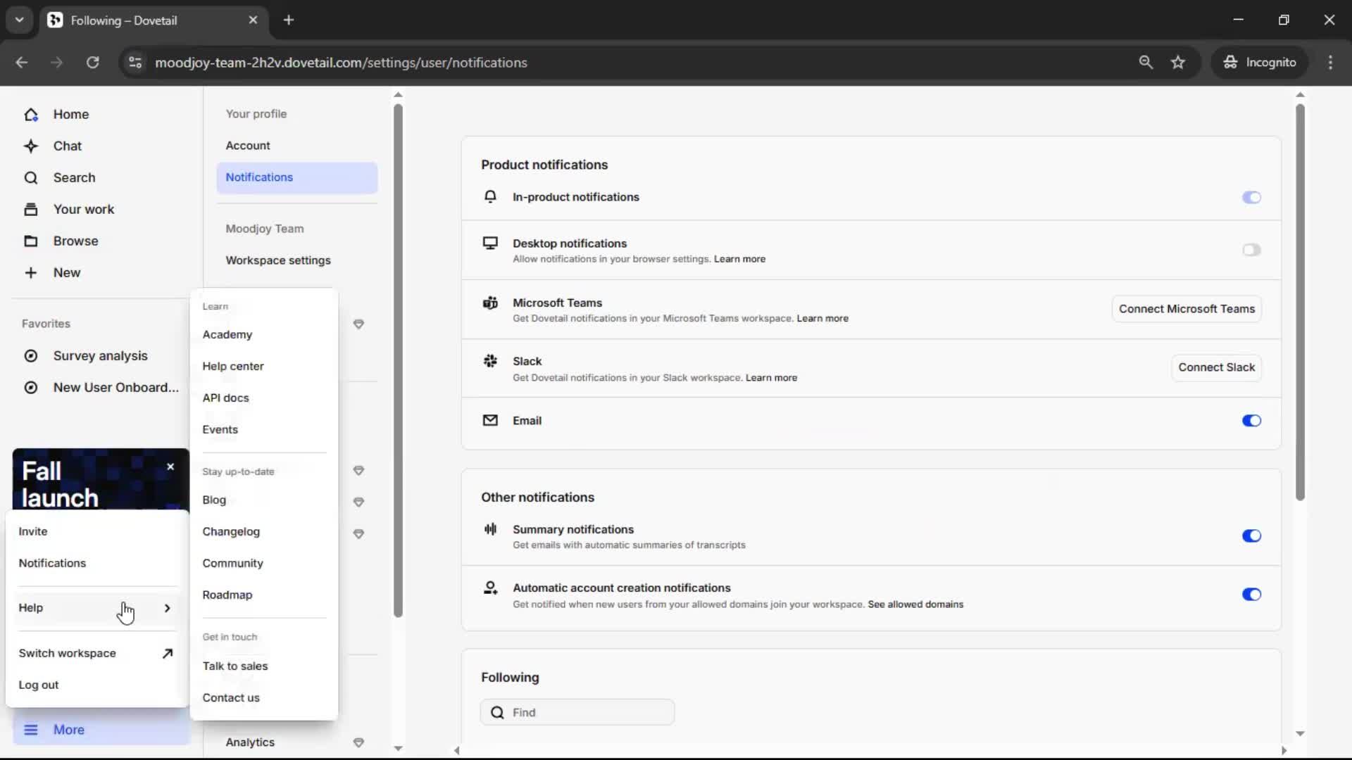Image resolution: width=1352 pixels, height=760 pixels.
Task: Click the More hamburger icon
Action: tap(31, 730)
